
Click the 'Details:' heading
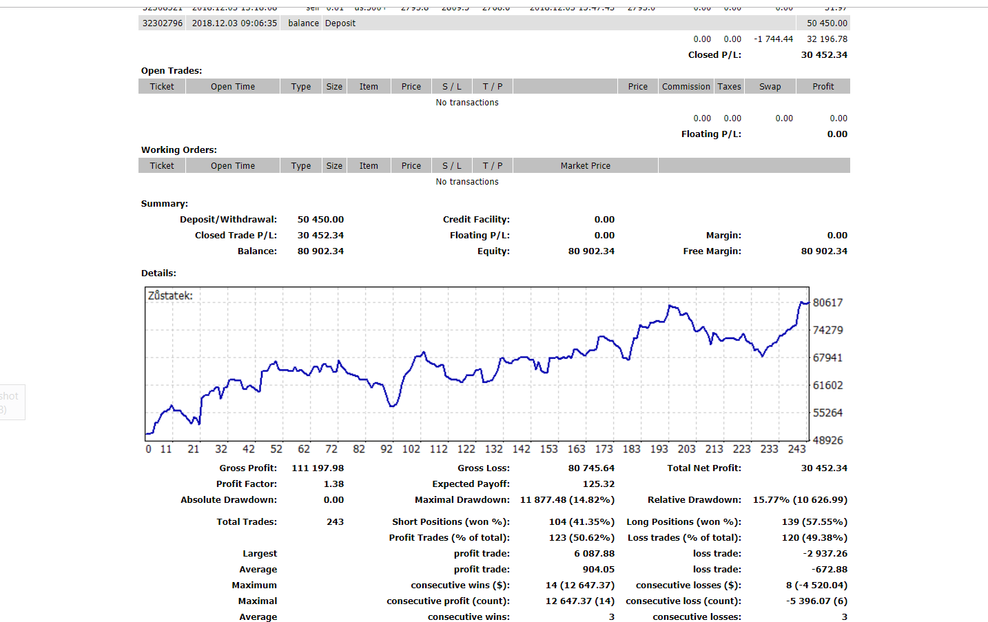pyautogui.click(x=159, y=273)
